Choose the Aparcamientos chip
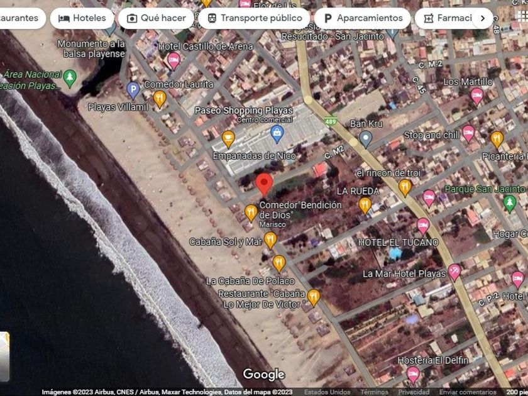528x396 pixels. pyautogui.click(x=362, y=18)
